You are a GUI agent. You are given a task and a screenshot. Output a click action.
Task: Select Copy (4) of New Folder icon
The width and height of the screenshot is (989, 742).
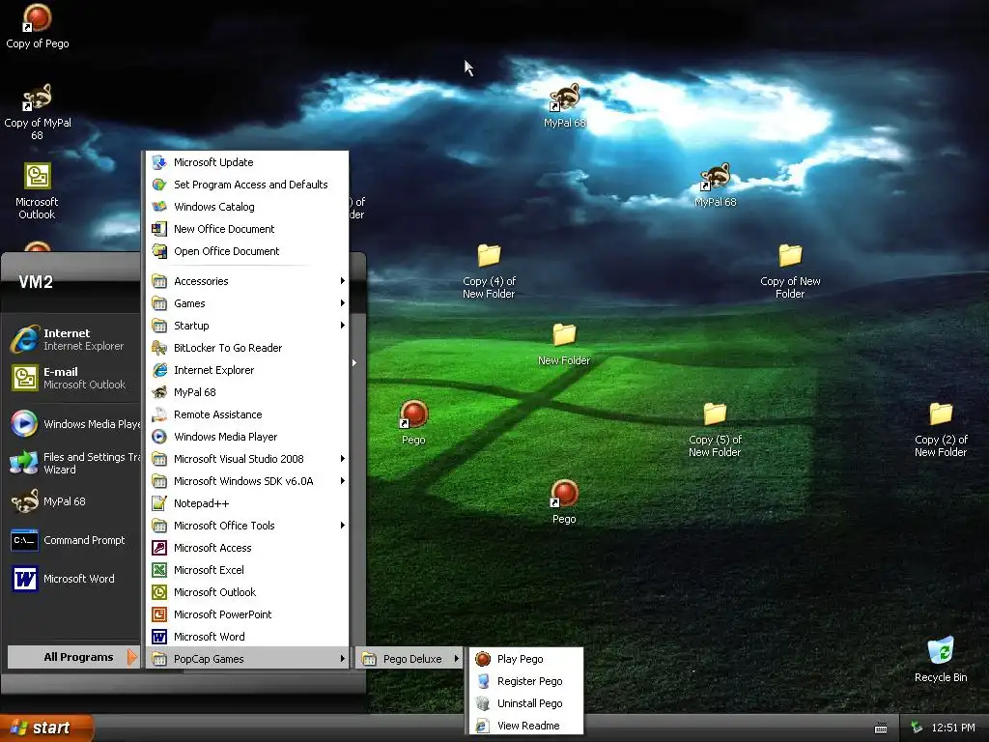[489, 271]
